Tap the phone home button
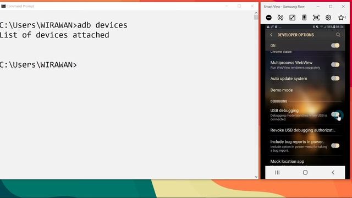 [305, 172]
